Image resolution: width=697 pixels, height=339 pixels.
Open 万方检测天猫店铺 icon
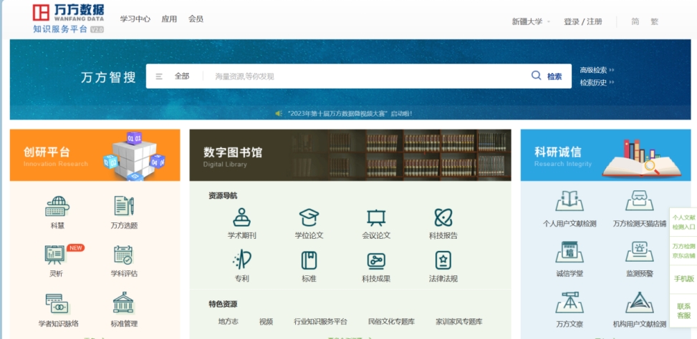point(640,201)
